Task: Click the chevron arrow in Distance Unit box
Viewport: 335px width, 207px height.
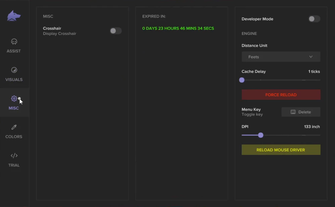Action: click(310, 57)
